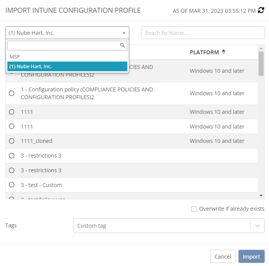The image size is (269, 266).
Task: Click the scrollbar down arrow in list
Action: (261, 196)
